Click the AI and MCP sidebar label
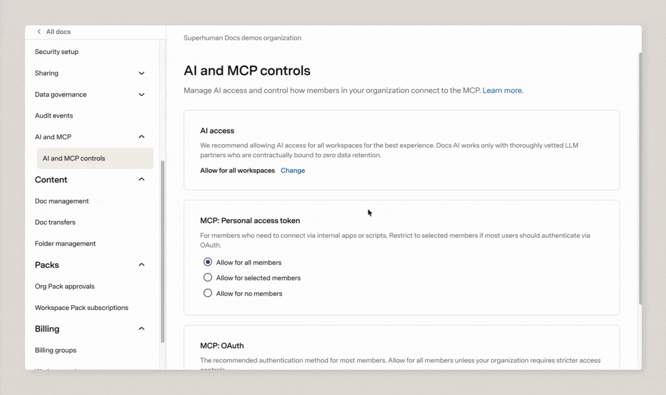This screenshot has width=666, height=395. tap(53, 137)
